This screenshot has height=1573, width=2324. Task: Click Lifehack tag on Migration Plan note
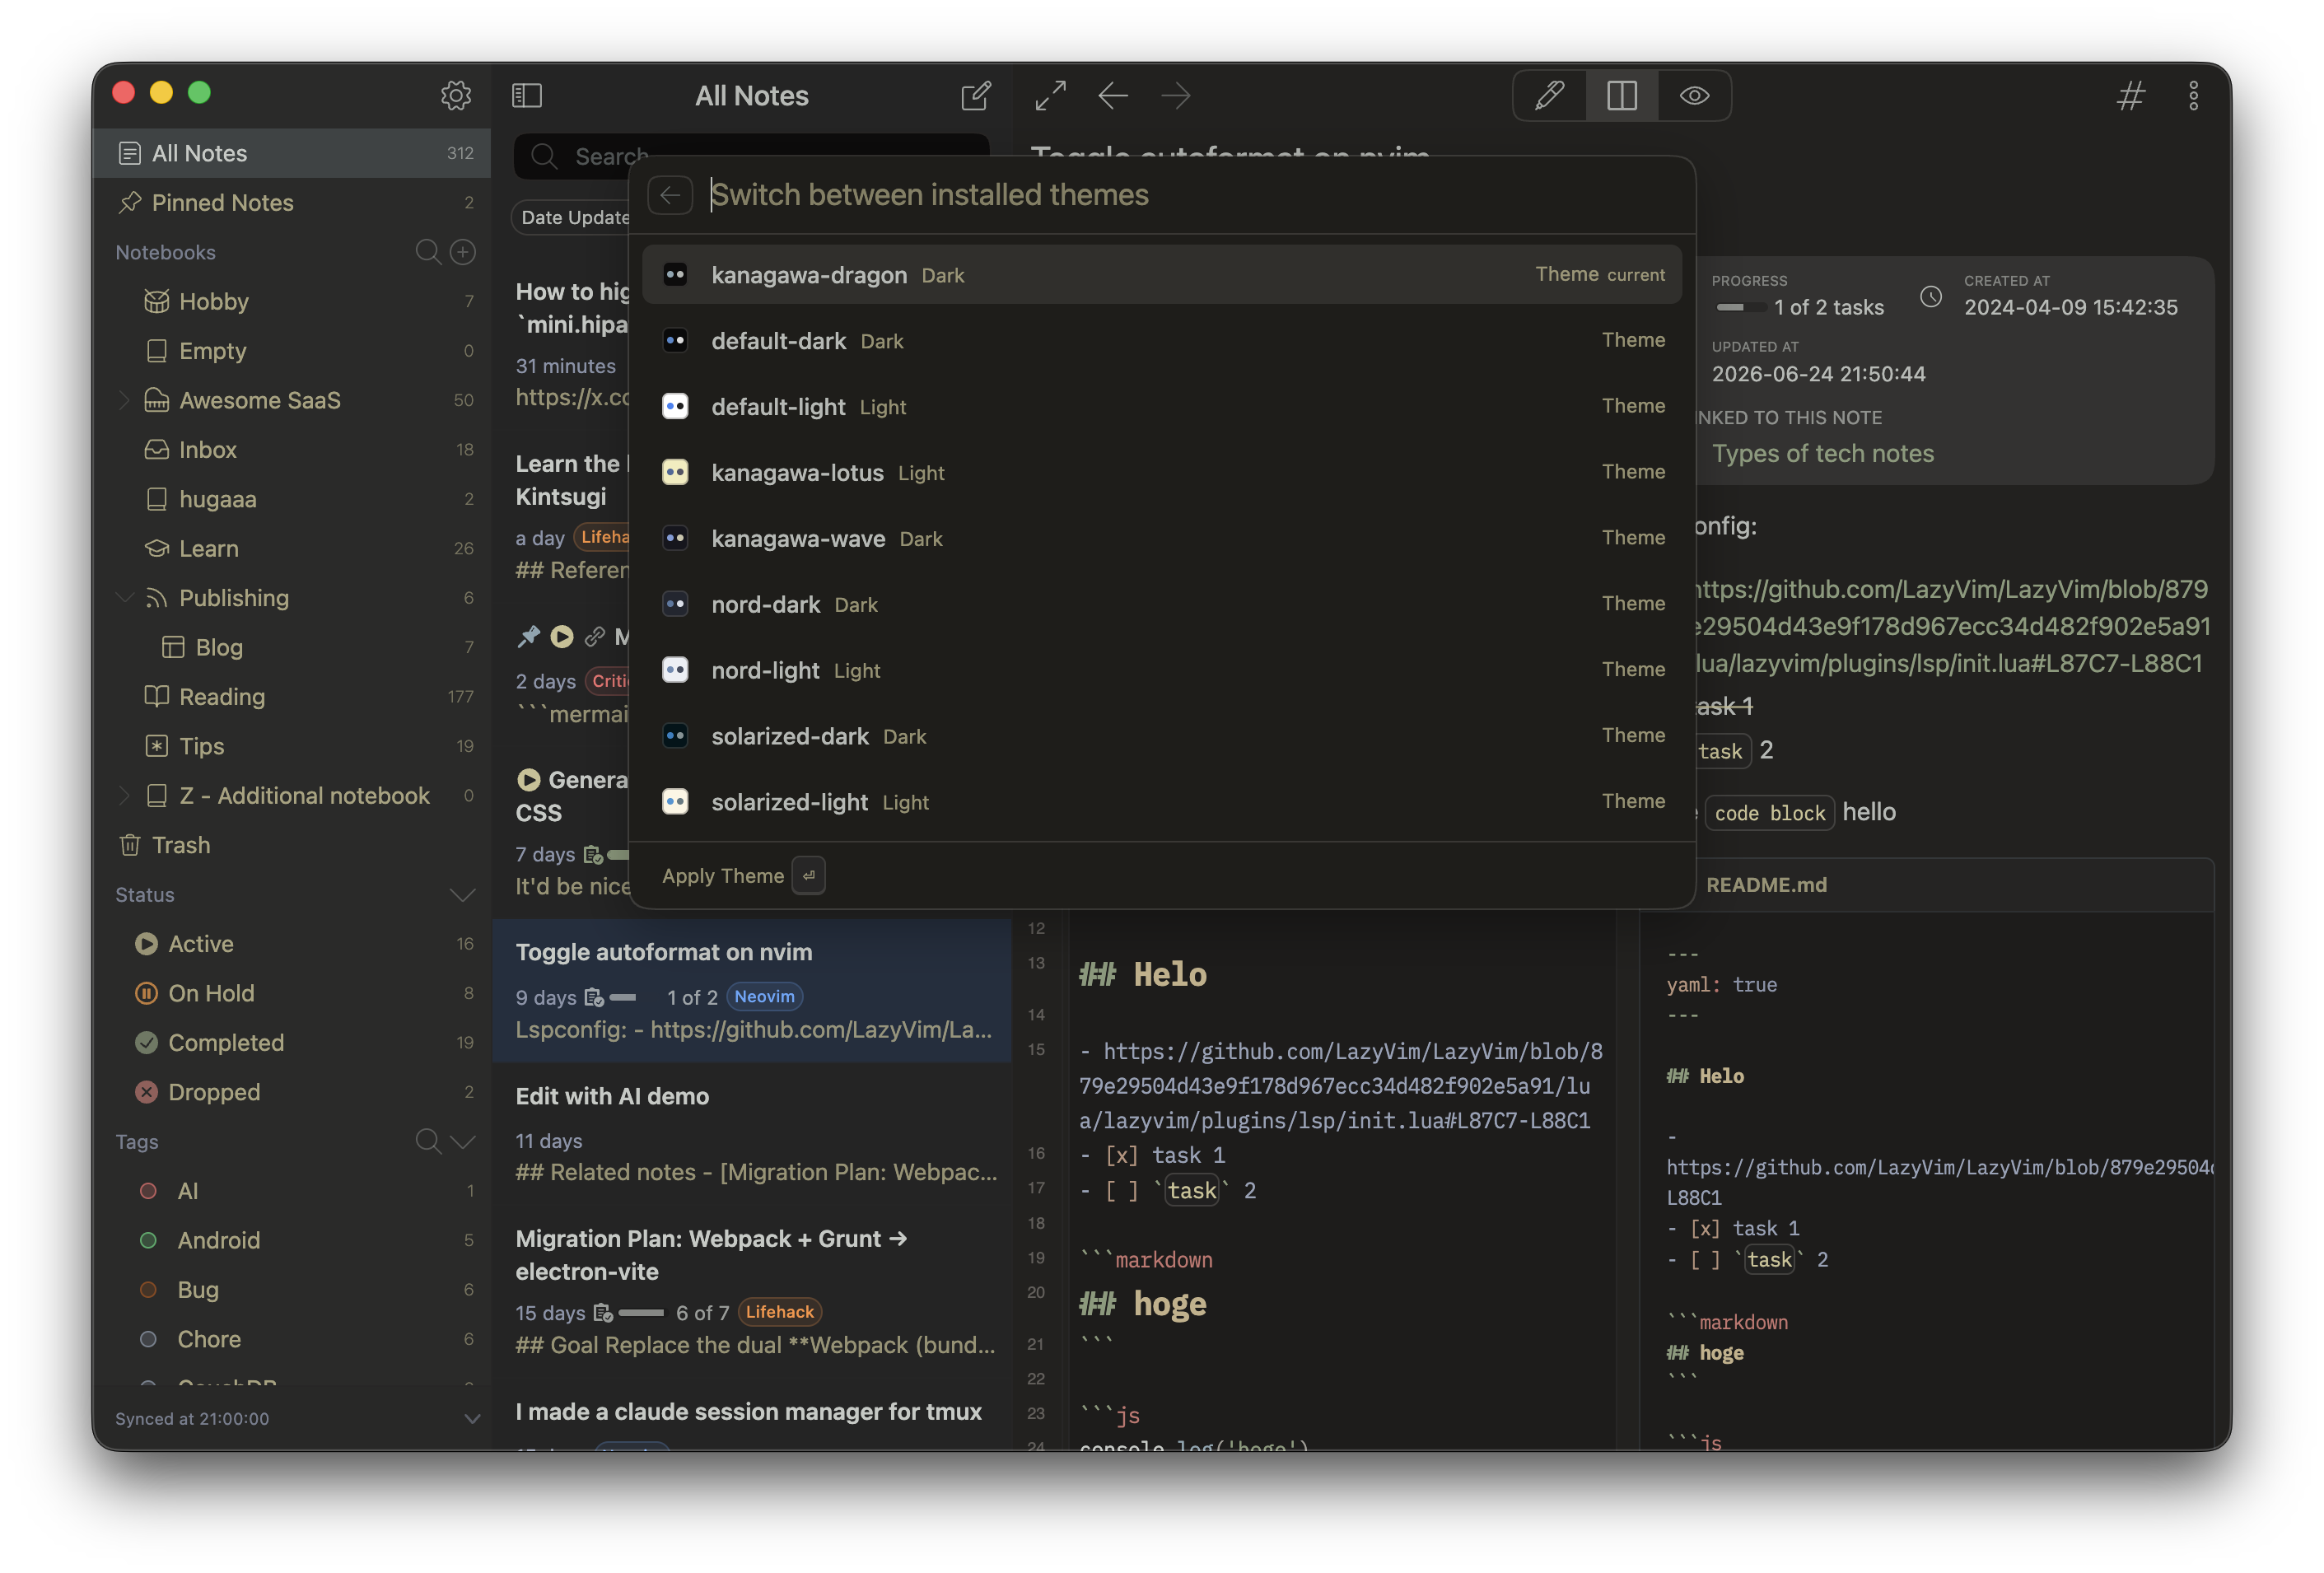coord(780,1312)
